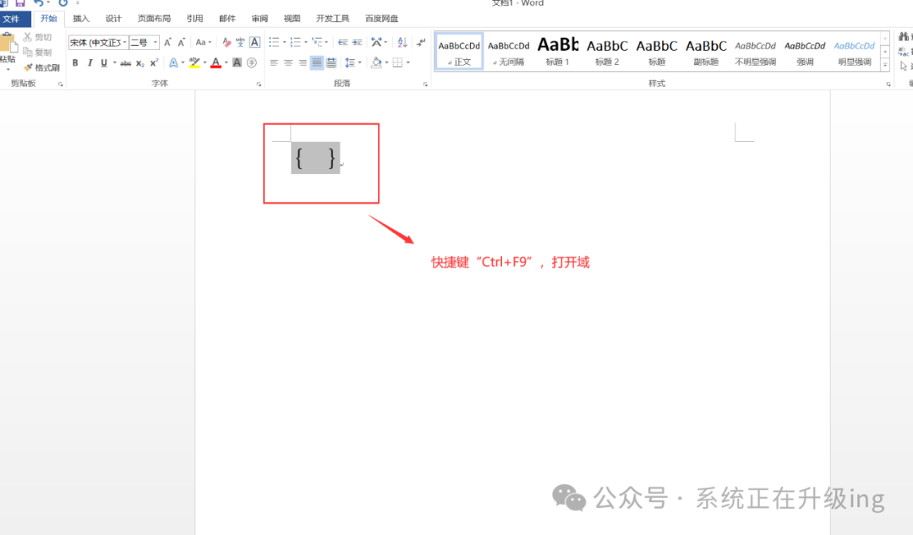The width and height of the screenshot is (913, 535).
Task: Activate Format Painter 格式刷
Action: [x=41, y=68]
